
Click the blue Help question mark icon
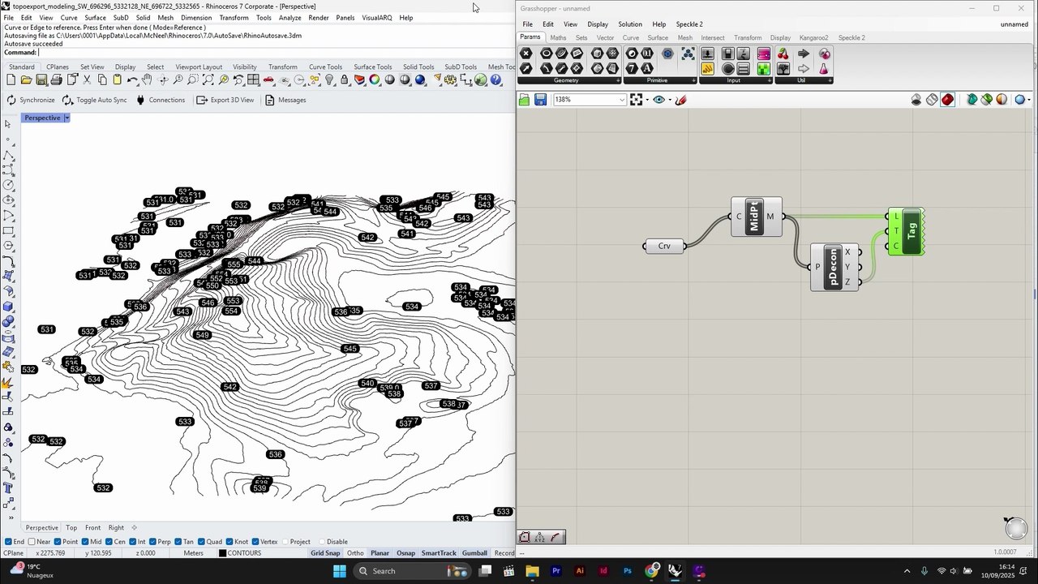tap(495, 79)
